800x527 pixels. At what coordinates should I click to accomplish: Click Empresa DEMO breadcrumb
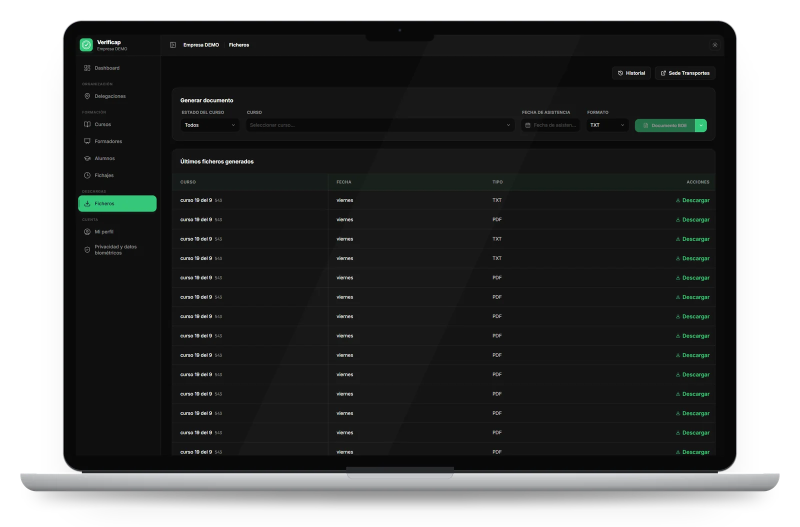[x=201, y=45]
